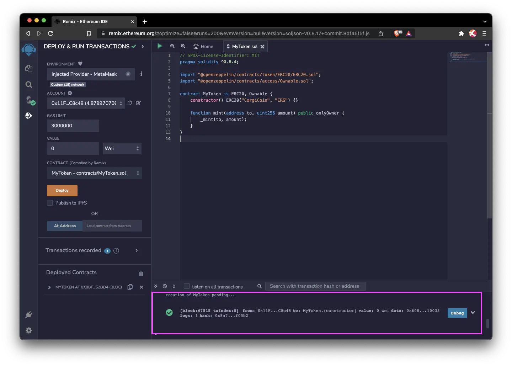Click the Gas Limit input field
The height and width of the screenshot is (366, 512).
point(73,126)
